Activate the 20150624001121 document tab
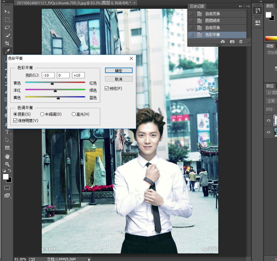The width and height of the screenshot is (277, 261). tap(74, 3)
